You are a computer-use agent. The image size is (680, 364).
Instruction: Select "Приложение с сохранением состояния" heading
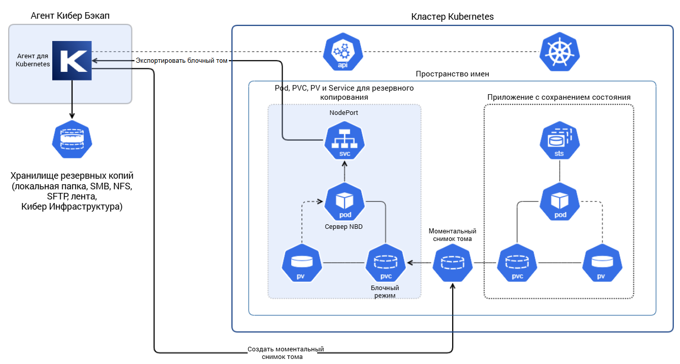click(559, 97)
